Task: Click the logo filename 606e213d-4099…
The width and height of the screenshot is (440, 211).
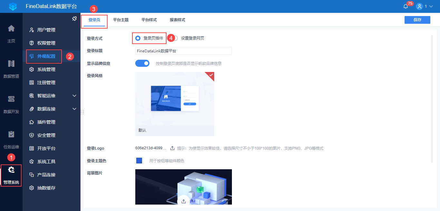Action: tap(151, 148)
